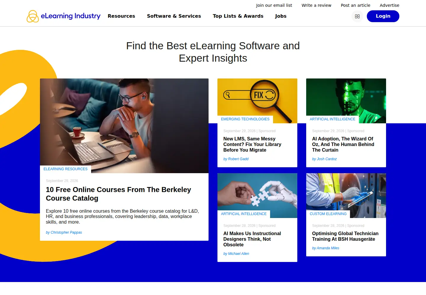The image size is (426, 295).
Task: Go to the Jobs menu item
Action: tap(281, 16)
